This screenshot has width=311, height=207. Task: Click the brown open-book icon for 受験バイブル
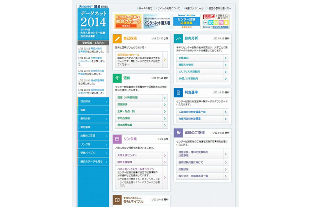(x=117, y=200)
